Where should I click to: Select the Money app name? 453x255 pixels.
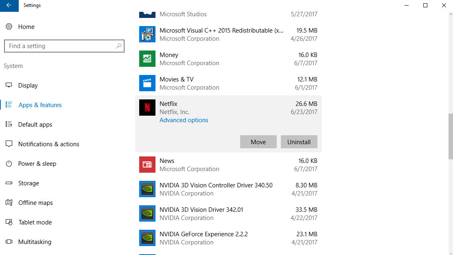coord(169,55)
